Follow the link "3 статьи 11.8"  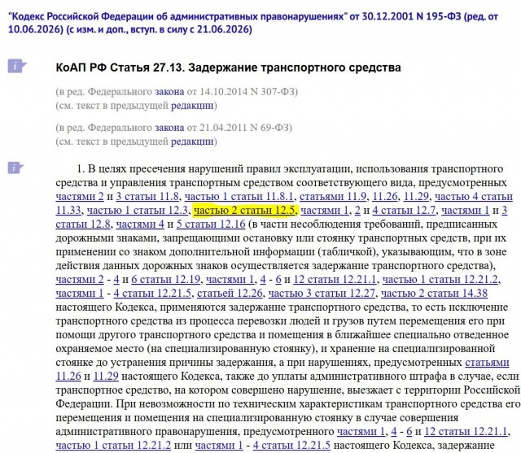[147, 197]
